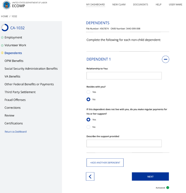The width and height of the screenshot is (186, 193).
Task: Select No for regular support payments
Action: point(88,127)
